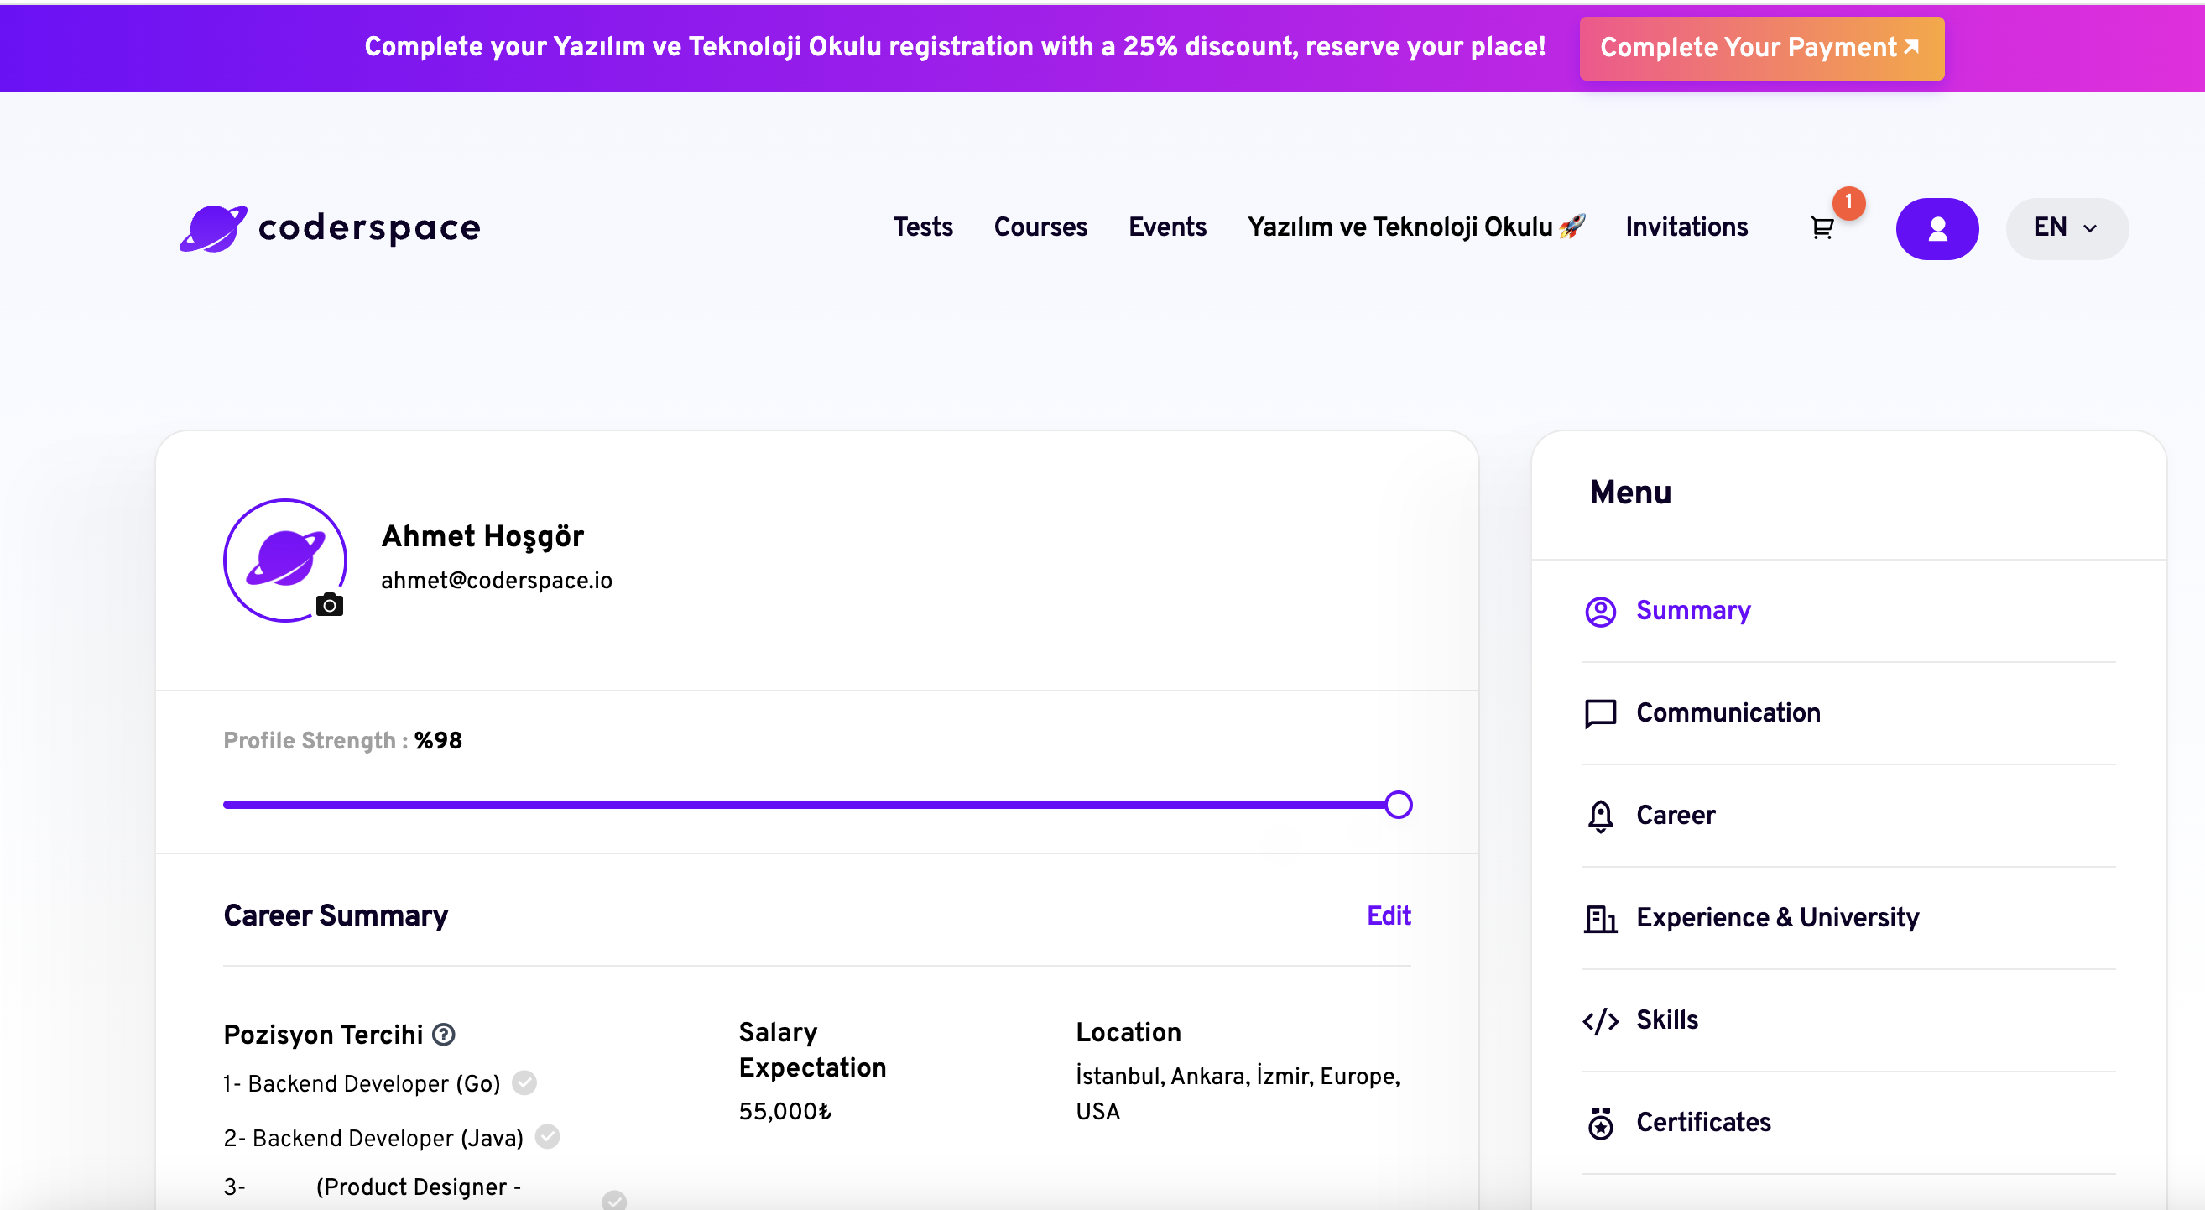
Task: Click the location list İstanbul, Ankara, İzmir
Action: pyautogui.click(x=1238, y=1093)
